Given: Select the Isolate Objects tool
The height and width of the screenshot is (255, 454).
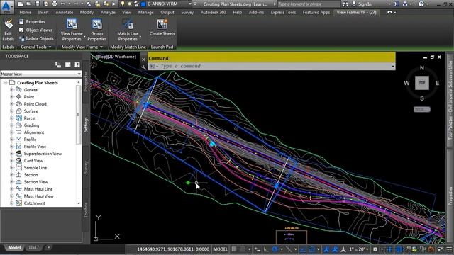Looking at the screenshot, I should click(x=36, y=38).
